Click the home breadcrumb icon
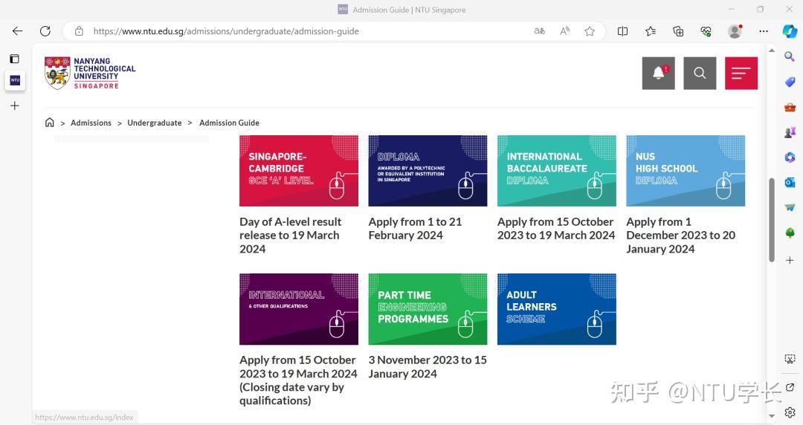This screenshot has height=425, width=803. (50, 123)
